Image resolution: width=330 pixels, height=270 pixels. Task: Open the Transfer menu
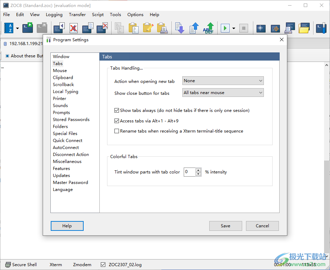(77, 15)
